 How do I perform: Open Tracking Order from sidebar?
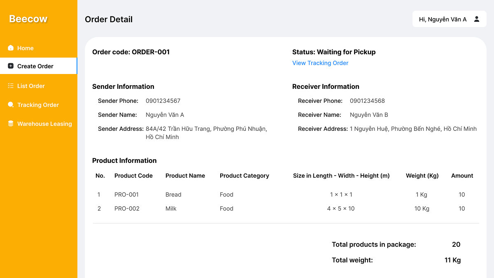(x=38, y=105)
